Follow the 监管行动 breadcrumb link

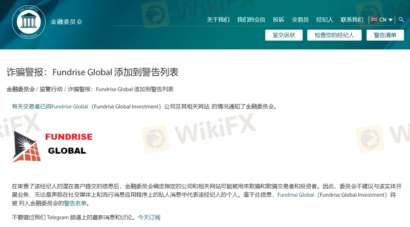[x=51, y=89]
